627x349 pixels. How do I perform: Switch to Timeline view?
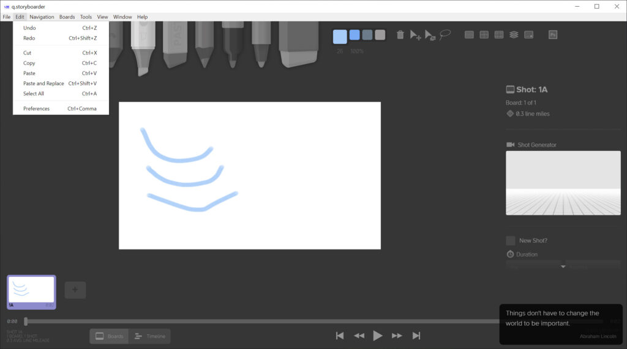click(x=150, y=336)
